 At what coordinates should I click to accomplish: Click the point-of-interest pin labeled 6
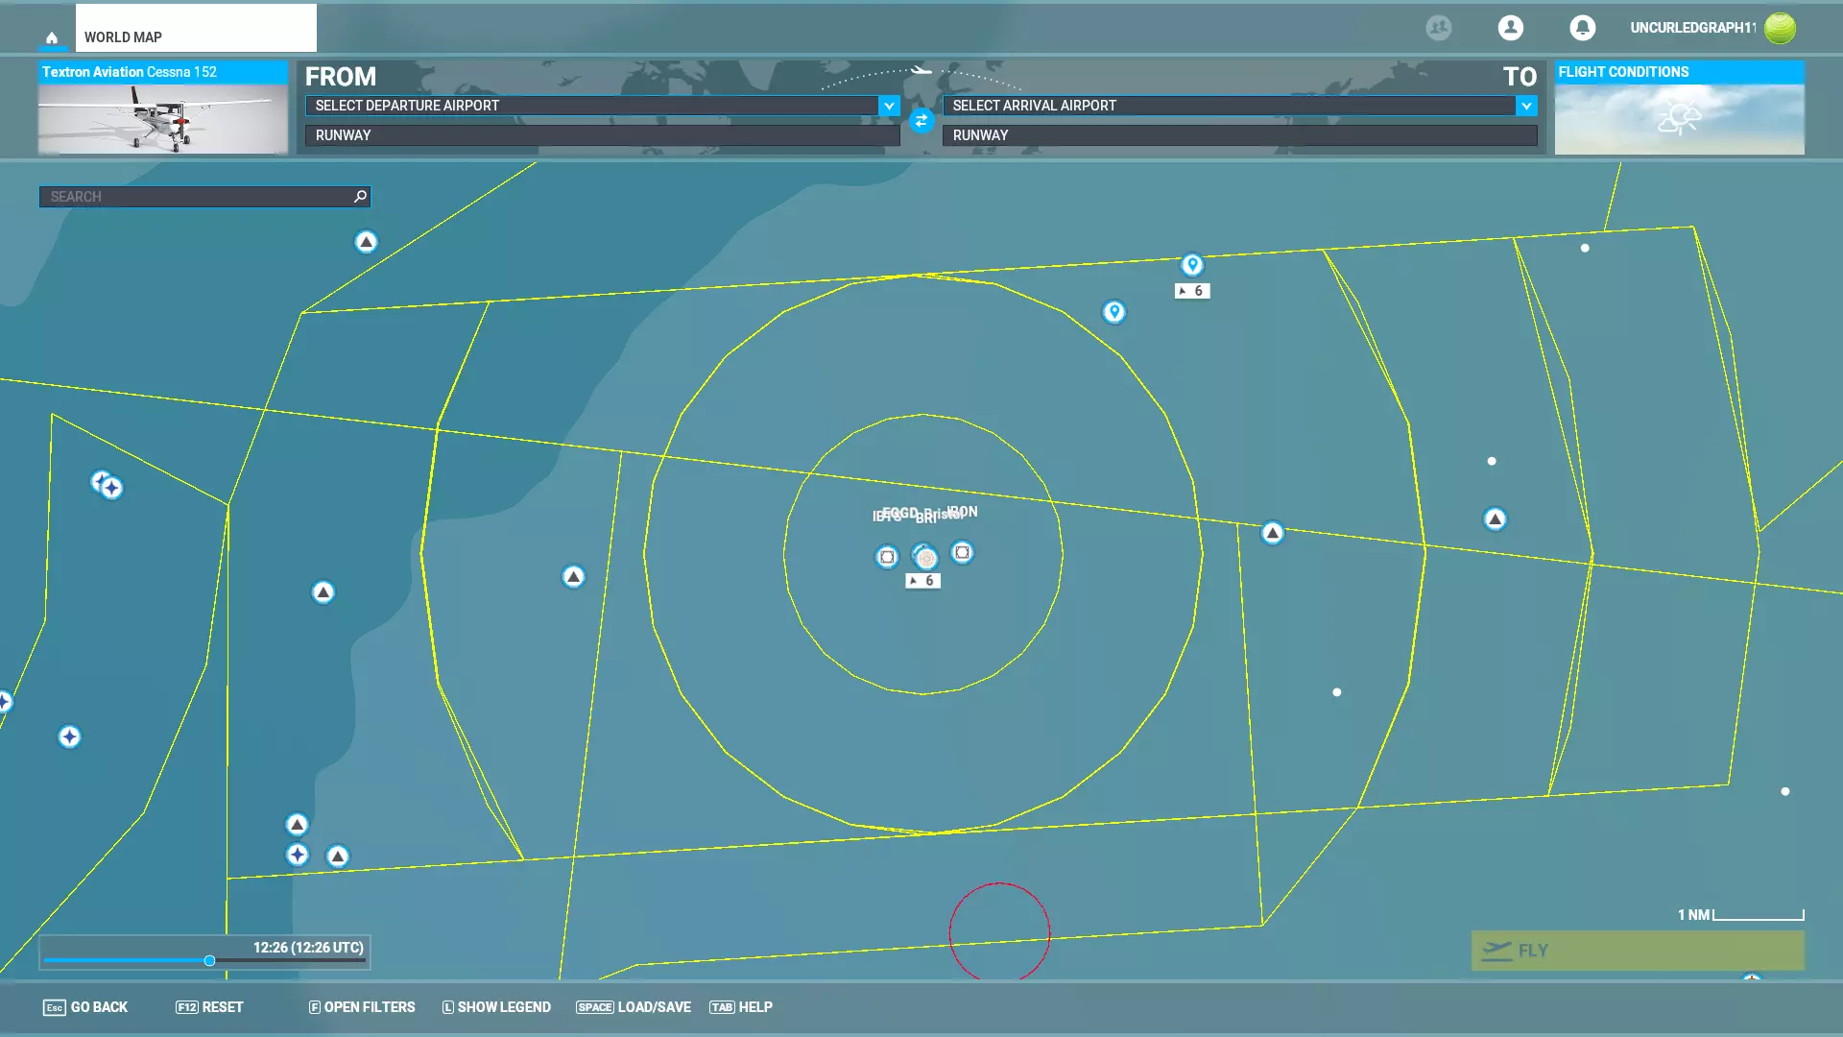pyautogui.click(x=1191, y=265)
